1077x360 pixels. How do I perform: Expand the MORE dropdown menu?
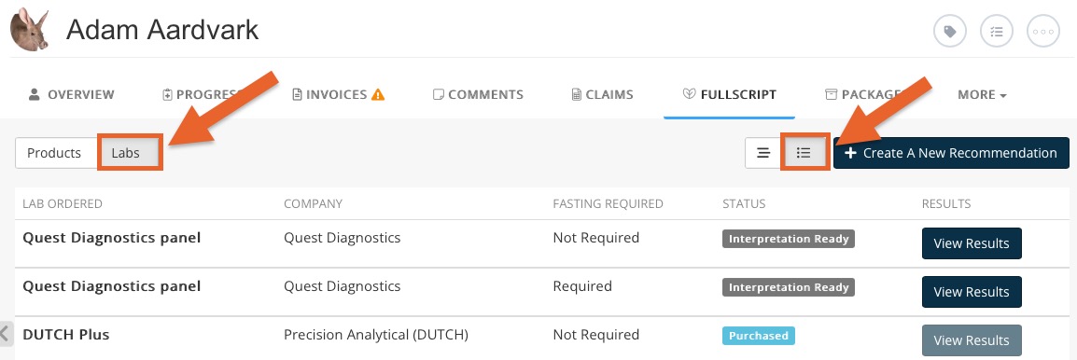point(982,95)
